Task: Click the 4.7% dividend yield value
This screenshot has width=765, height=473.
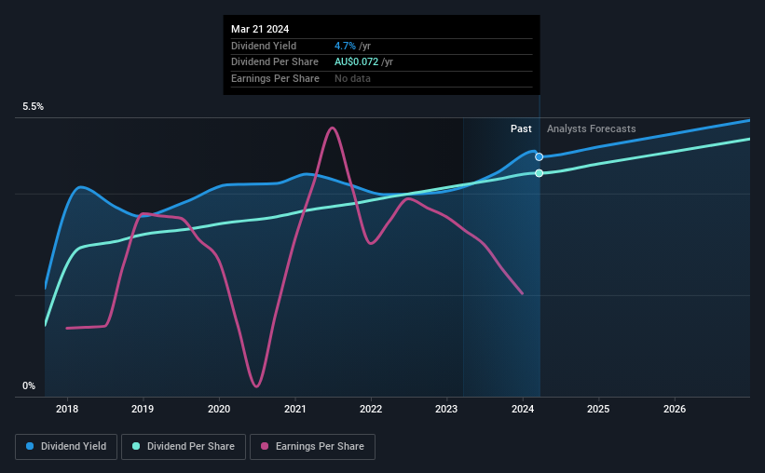Action: tap(345, 46)
